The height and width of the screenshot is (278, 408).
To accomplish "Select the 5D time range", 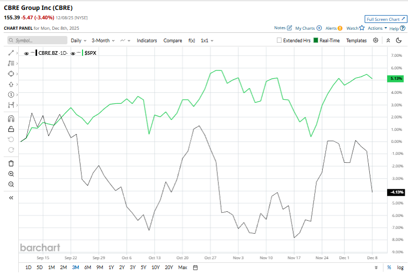I will pyautogui.click(x=40, y=268).
